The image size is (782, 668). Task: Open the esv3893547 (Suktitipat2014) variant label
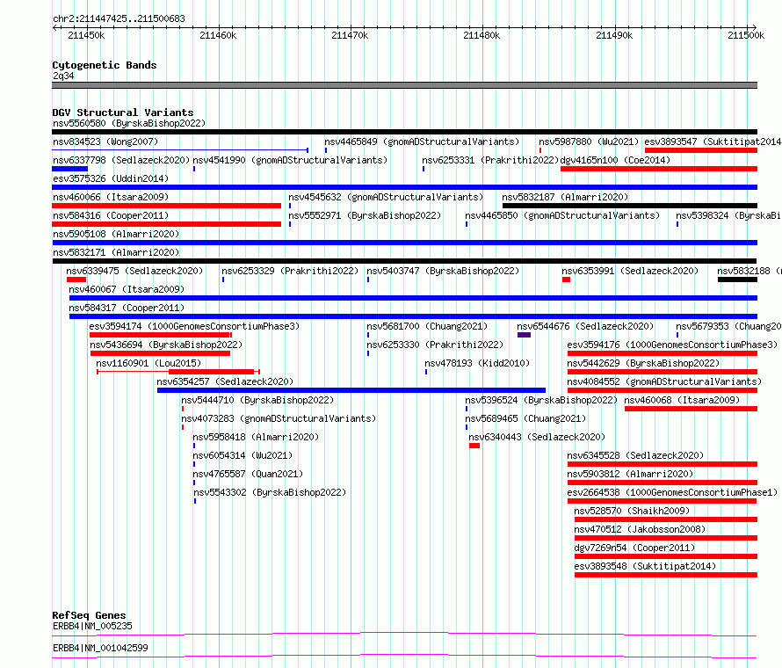coord(713,142)
